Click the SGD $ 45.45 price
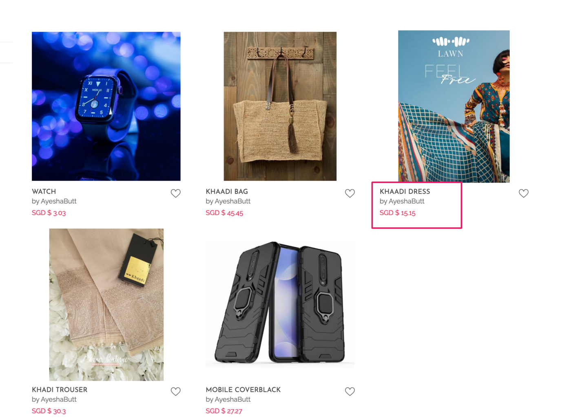The image size is (571, 420). tap(224, 213)
